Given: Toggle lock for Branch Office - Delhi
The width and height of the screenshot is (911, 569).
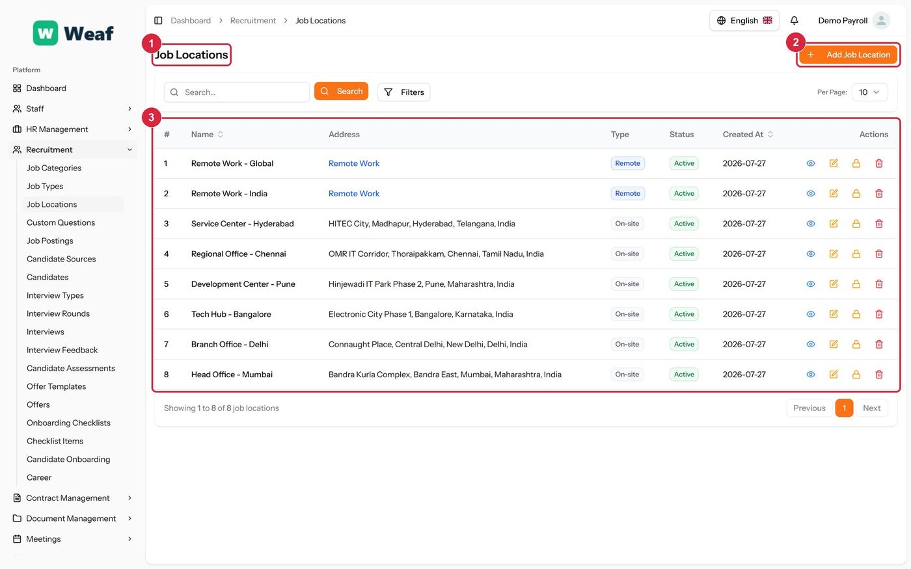Looking at the screenshot, I should [x=856, y=345].
